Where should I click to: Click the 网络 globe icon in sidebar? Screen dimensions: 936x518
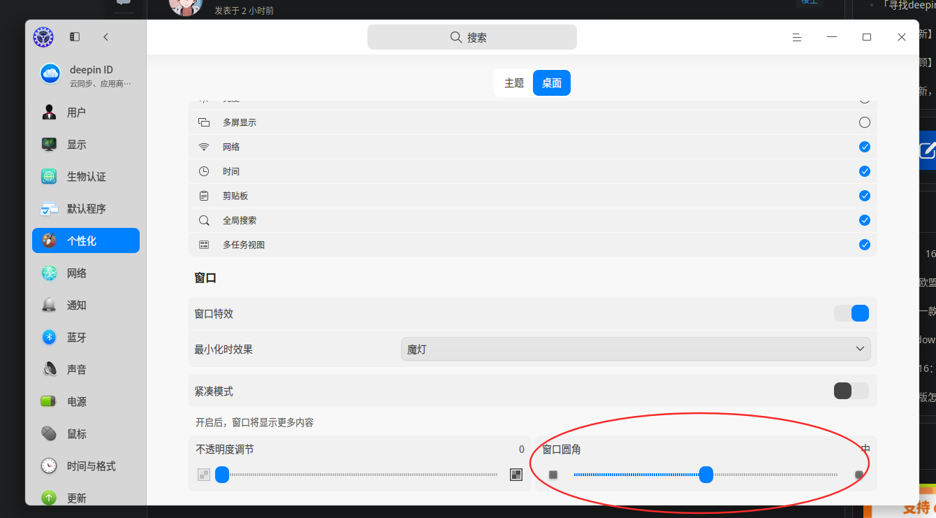[x=49, y=273]
